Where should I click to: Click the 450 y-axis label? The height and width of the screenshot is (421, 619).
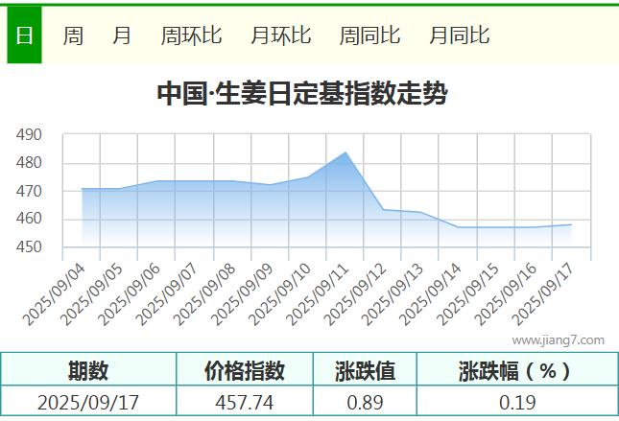coord(29,247)
